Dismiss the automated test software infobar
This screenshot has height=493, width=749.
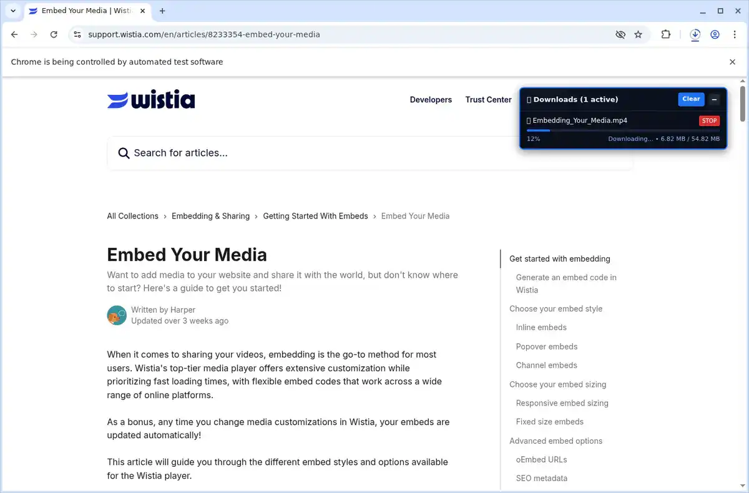[x=732, y=62]
